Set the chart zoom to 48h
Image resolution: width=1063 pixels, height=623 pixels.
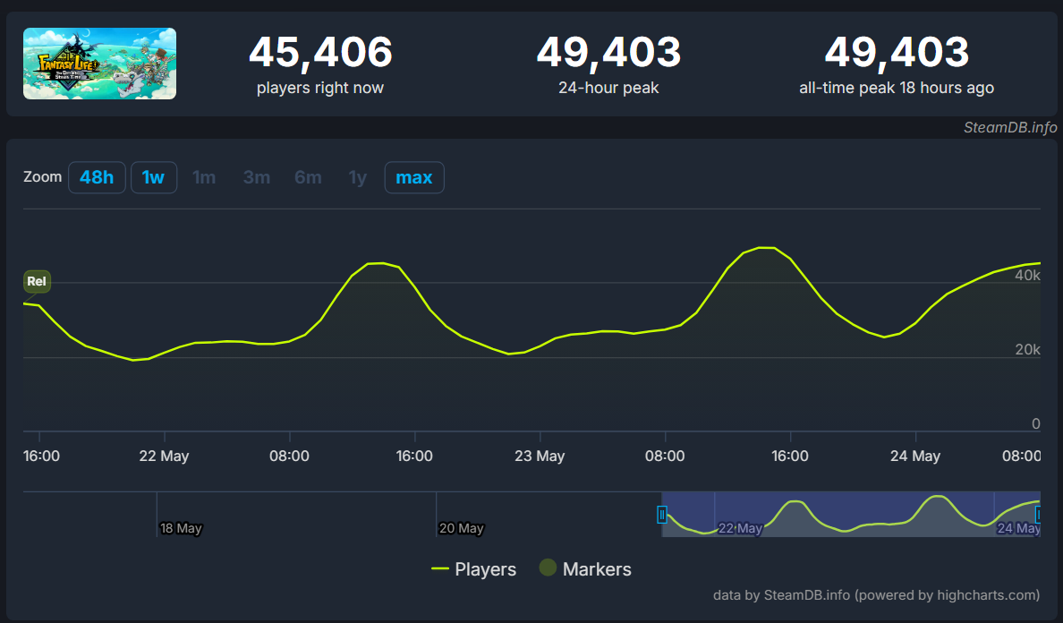[x=97, y=177]
